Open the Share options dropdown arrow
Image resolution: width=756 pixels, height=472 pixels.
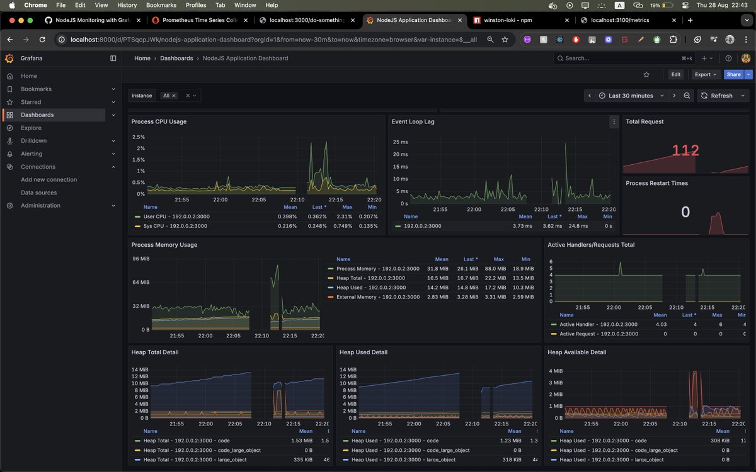[748, 74]
